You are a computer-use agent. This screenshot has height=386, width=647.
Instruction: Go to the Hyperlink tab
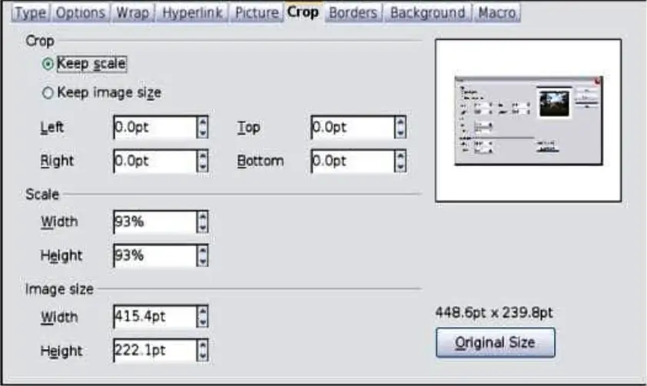point(192,13)
